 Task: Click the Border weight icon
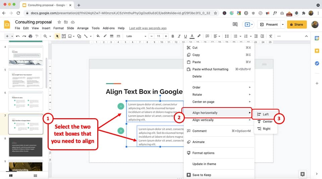[x=112, y=36]
